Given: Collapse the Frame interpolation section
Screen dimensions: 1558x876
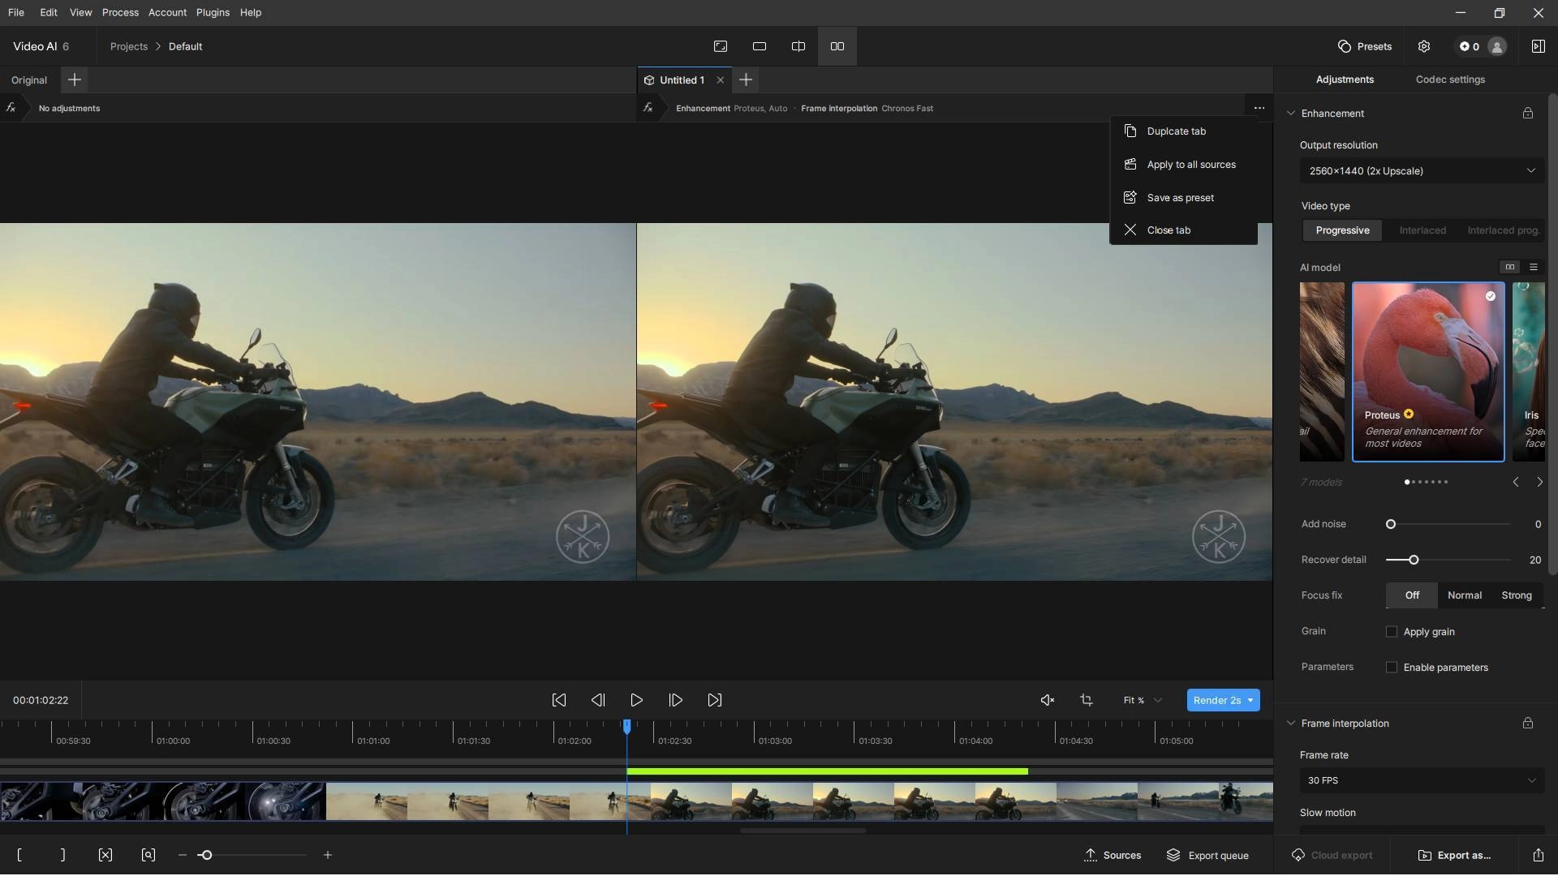Looking at the screenshot, I should [x=1291, y=724].
